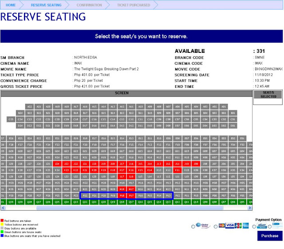Click green house seat Q05
The image size is (284, 249).
tap(242, 202)
